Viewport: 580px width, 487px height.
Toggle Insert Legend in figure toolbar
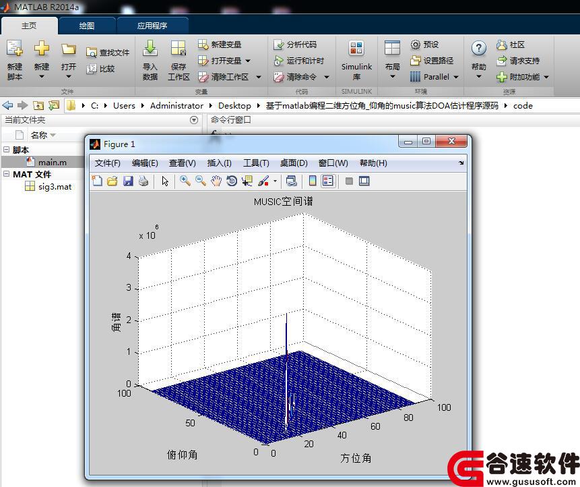point(328,181)
